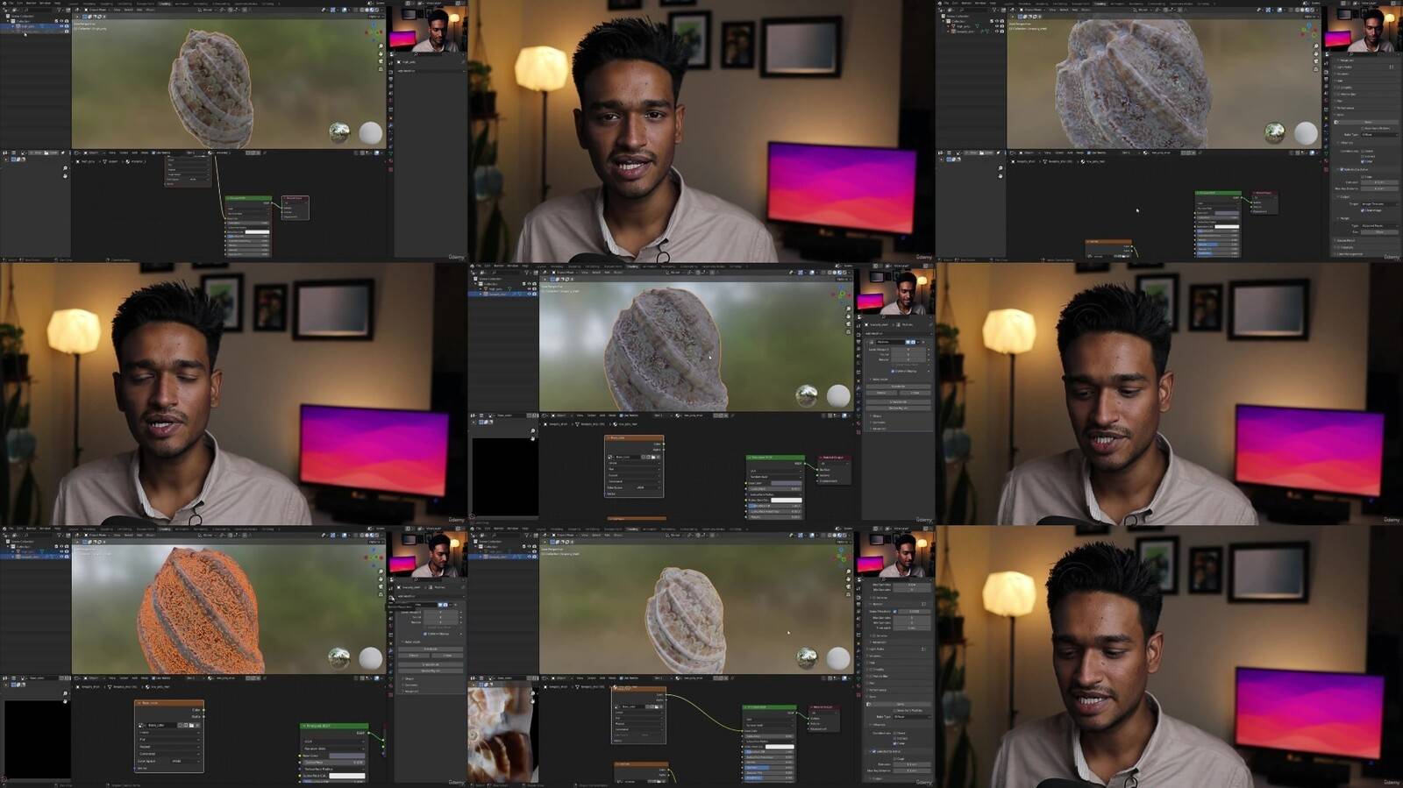This screenshot has width=1403, height=788.
Task: Click the viewport zoom magnifier in the center frame
Action: pyautogui.click(x=848, y=309)
